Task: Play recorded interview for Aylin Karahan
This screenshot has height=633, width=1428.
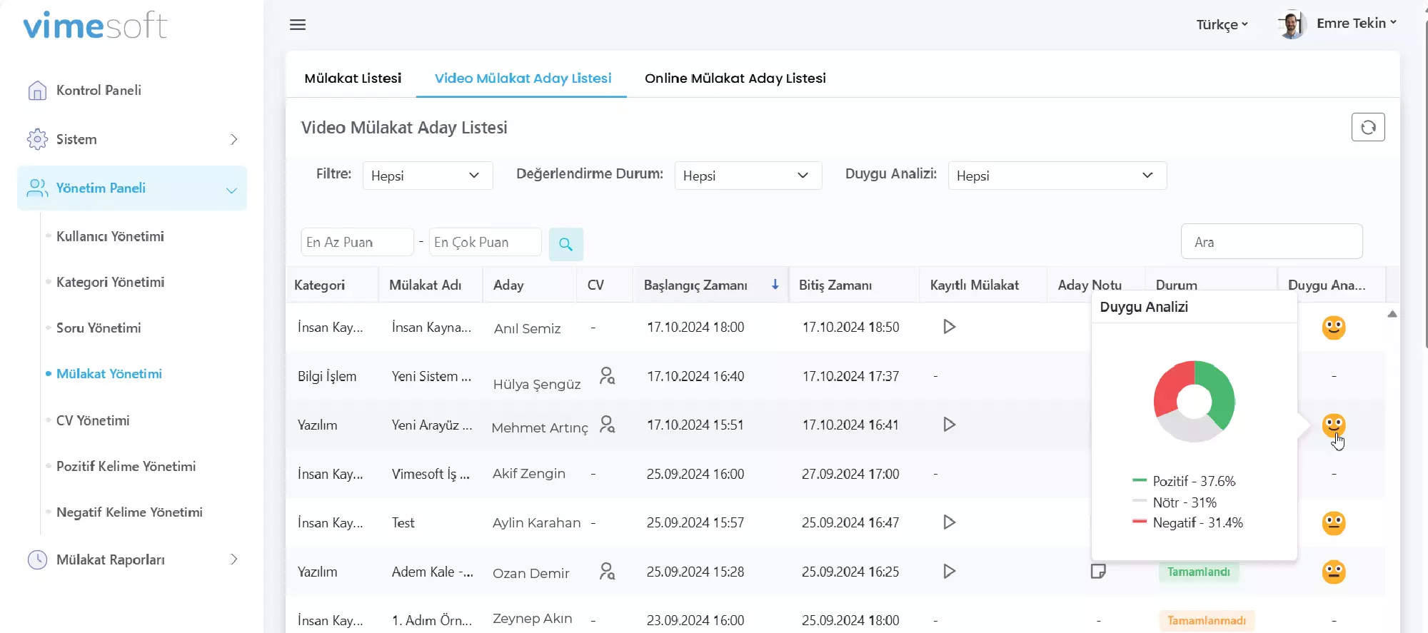Action: (949, 522)
